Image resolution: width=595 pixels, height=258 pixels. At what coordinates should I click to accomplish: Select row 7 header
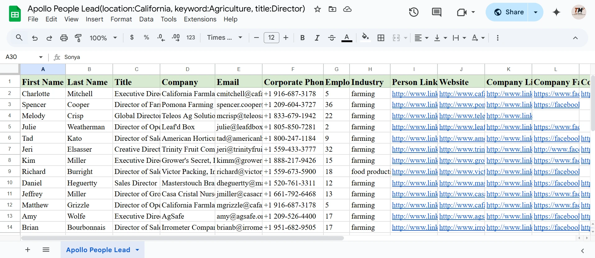click(x=10, y=149)
